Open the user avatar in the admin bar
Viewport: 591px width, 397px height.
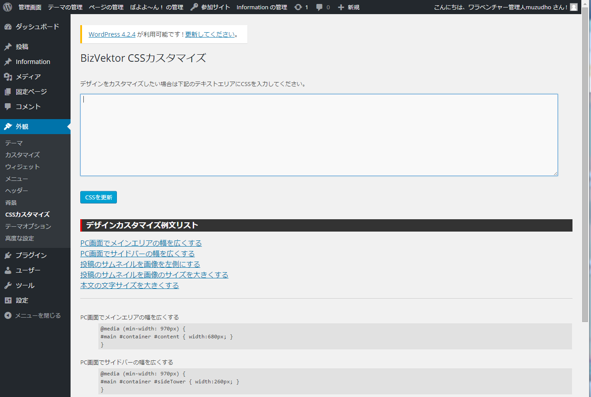click(x=574, y=7)
